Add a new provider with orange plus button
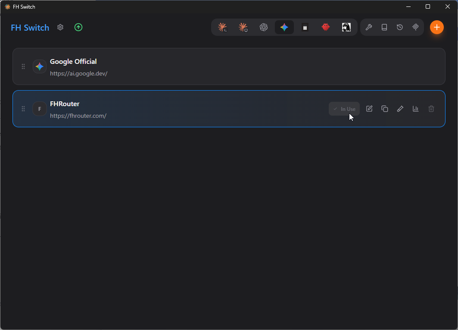 pos(437,27)
